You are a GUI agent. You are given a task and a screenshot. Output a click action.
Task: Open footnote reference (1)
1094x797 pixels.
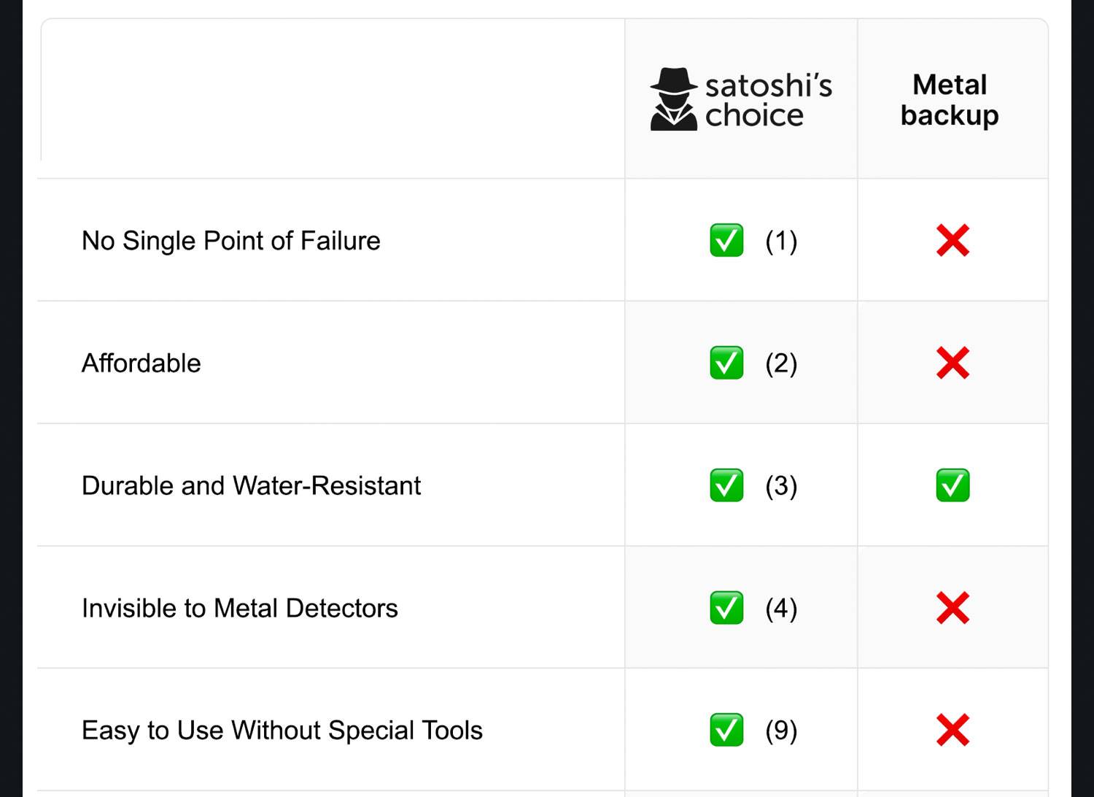781,241
